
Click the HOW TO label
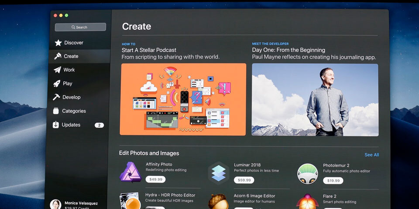click(x=128, y=44)
